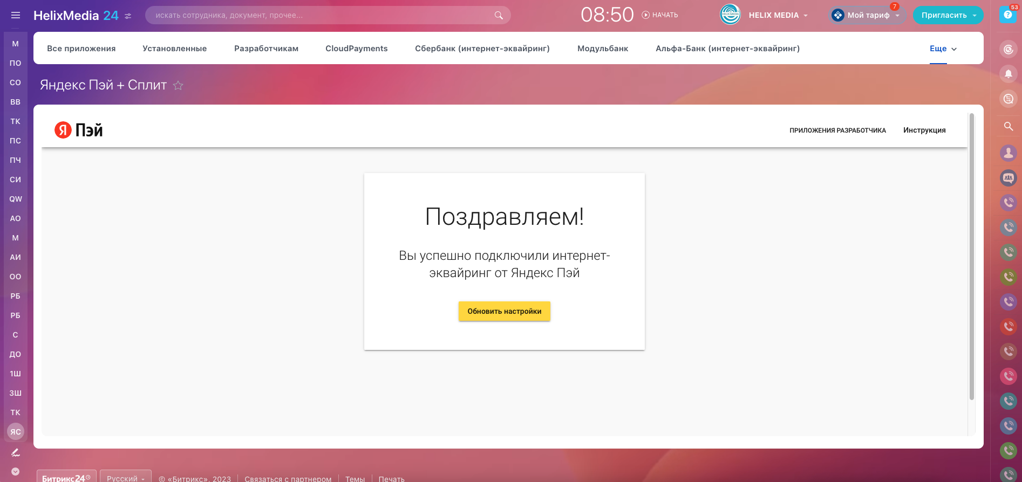Open the СО item in left sidebar
1022x482 pixels.
pos(15,82)
